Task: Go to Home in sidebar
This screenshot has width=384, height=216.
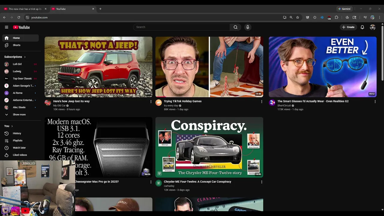Action: tap(20, 38)
